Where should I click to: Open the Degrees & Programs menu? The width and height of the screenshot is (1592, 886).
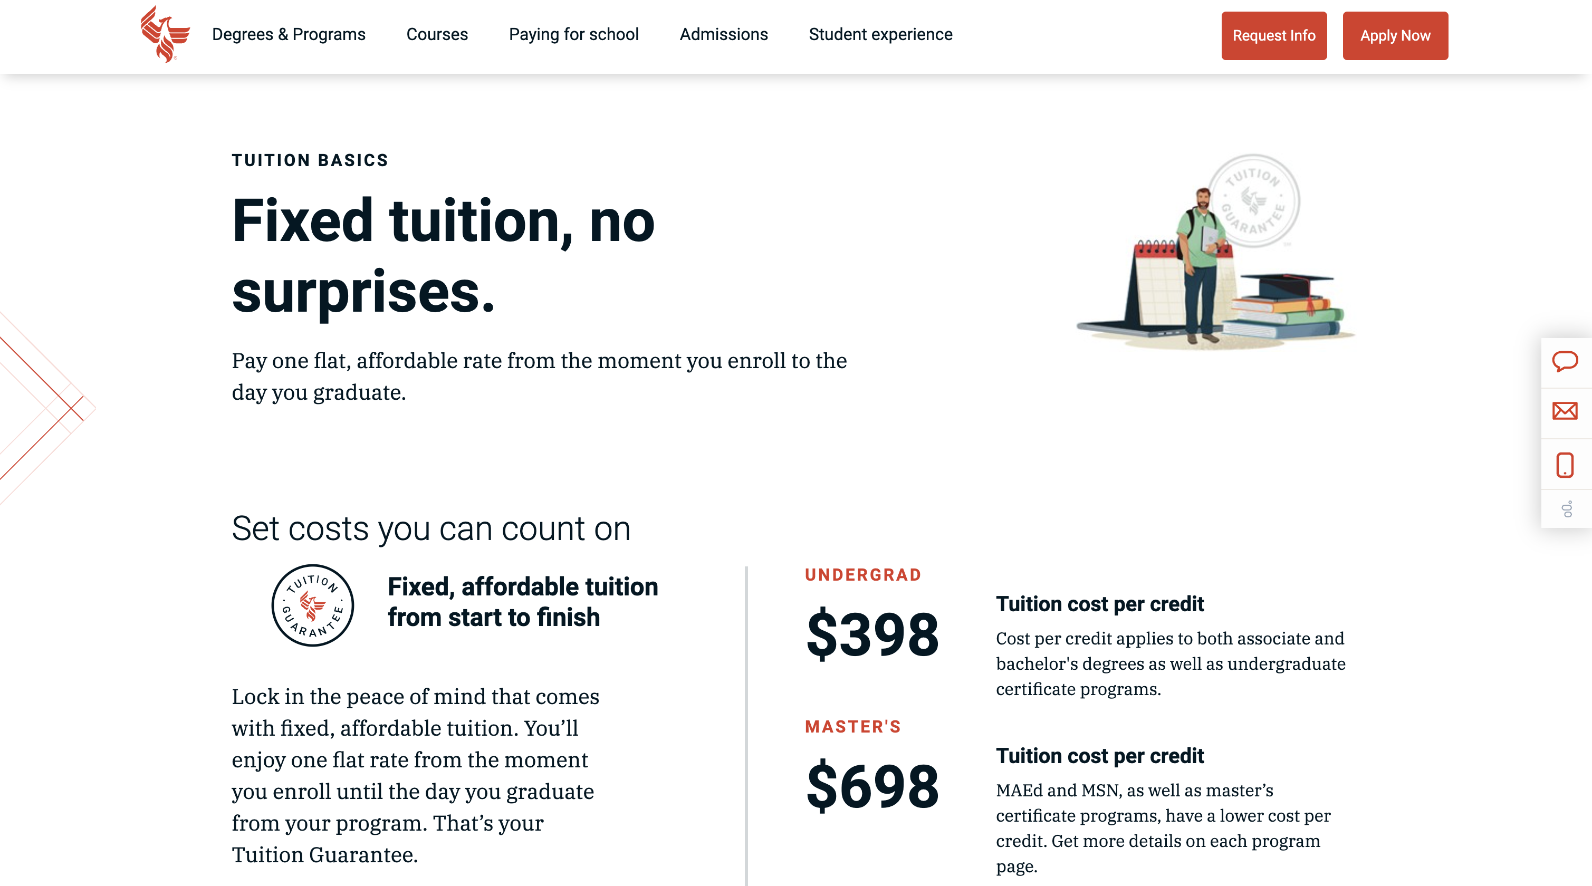pos(289,35)
